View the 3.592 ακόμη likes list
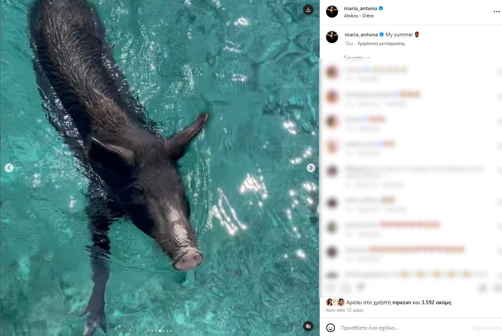This screenshot has height=336, width=502. point(436,302)
